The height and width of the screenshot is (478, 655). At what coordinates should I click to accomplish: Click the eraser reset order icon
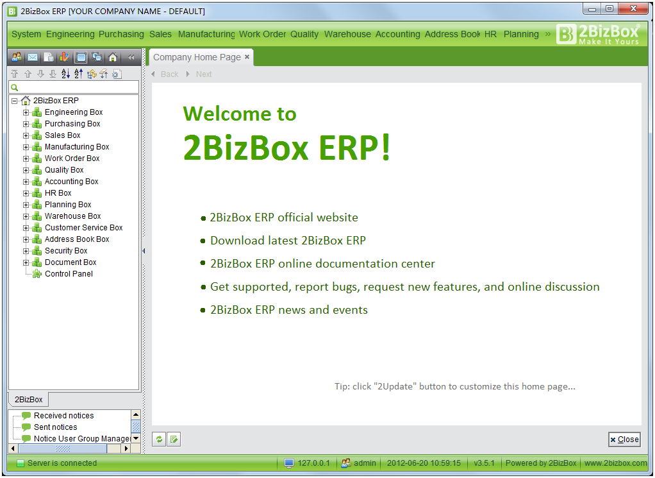[x=104, y=74]
